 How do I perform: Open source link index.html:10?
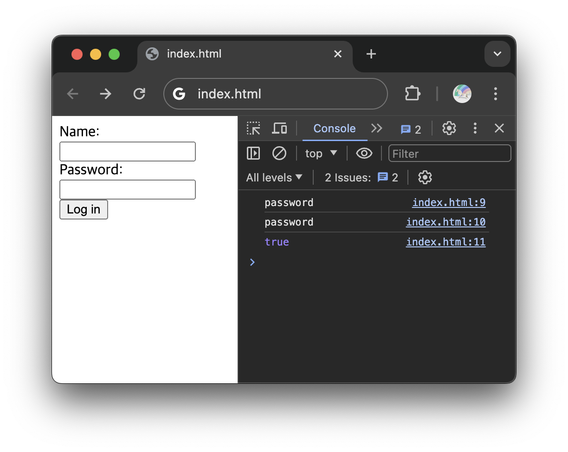point(446,222)
